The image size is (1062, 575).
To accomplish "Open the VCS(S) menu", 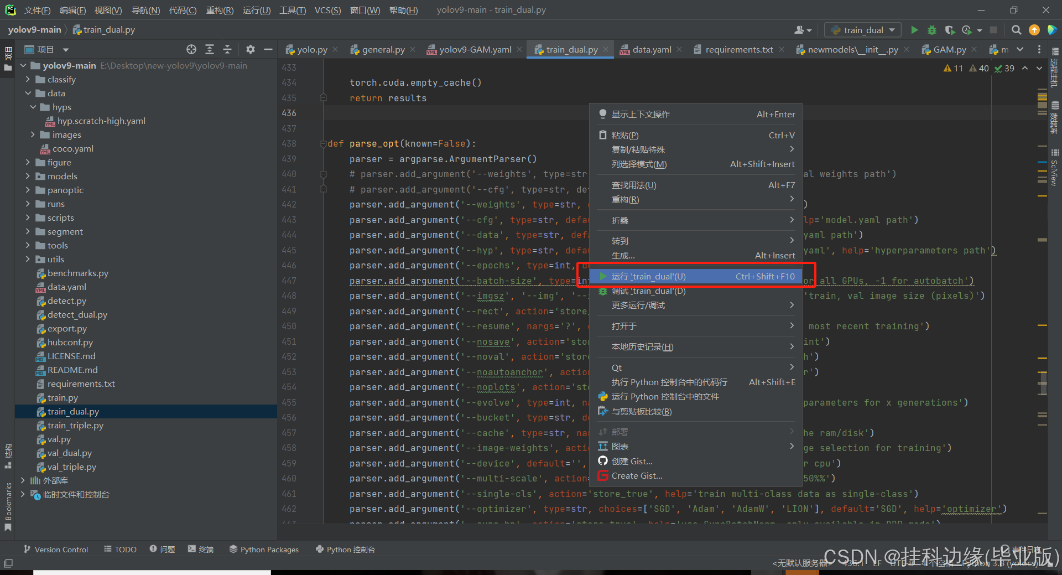I will [327, 11].
